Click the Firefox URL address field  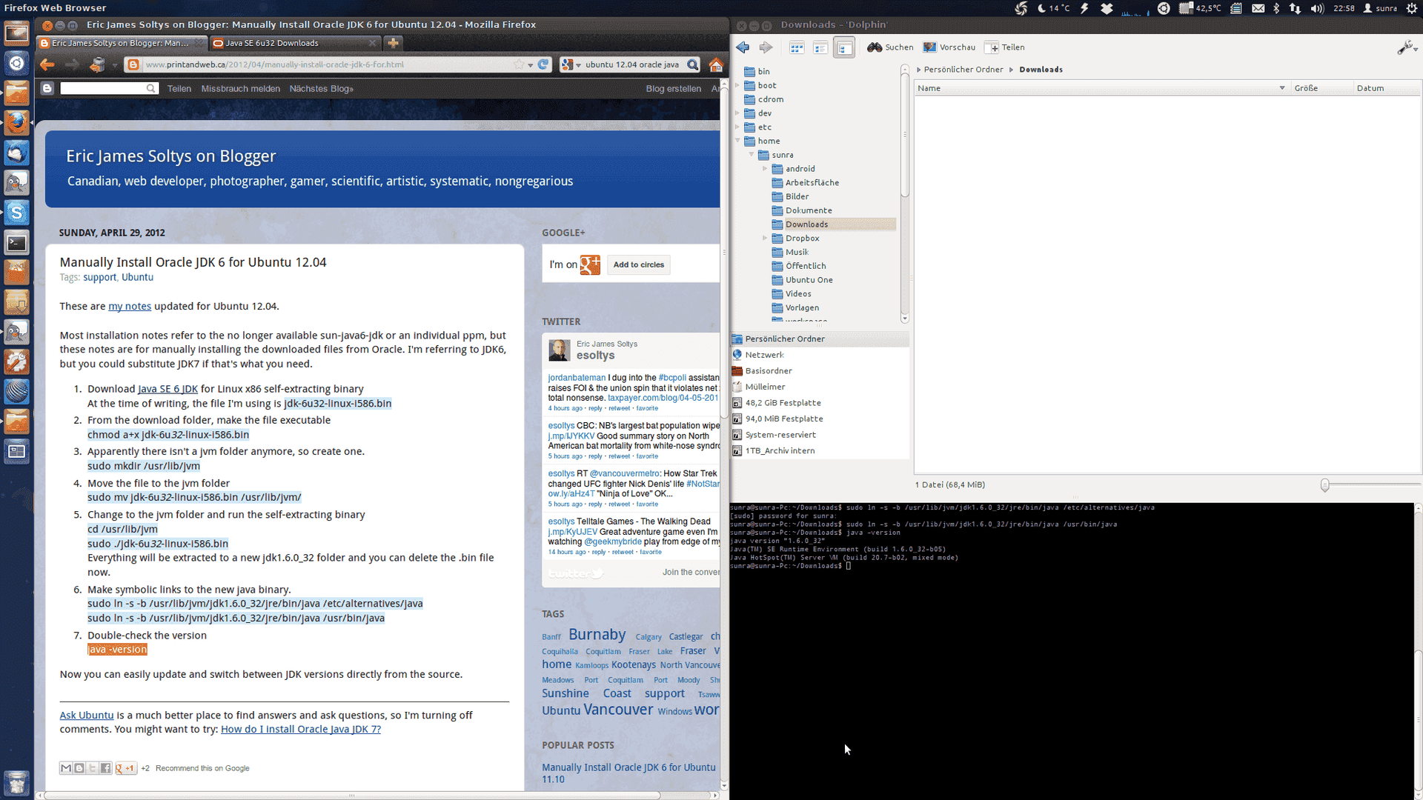point(326,64)
